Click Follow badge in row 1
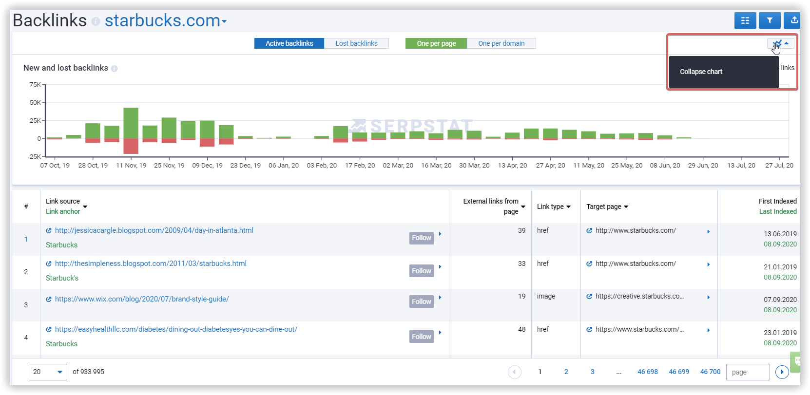Screen dimensions: 810x395 tap(422, 238)
